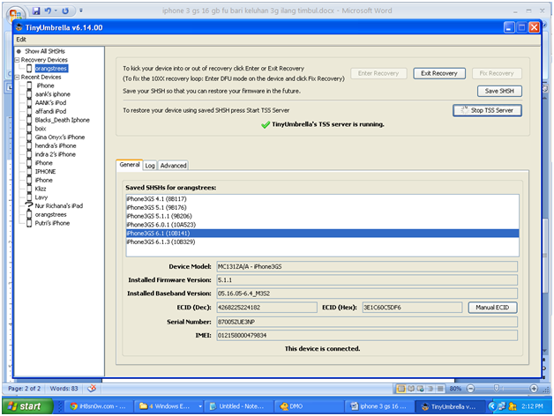
Task: Click the Serial Number field
Action: tap(367, 322)
